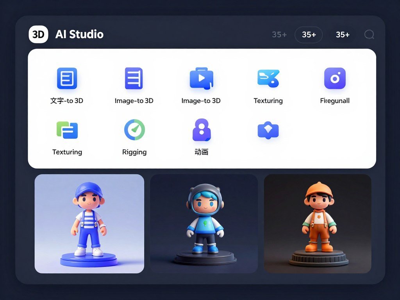This screenshot has width=400, height=300.
Task: Select the Image-to 3D play-button icon
Action: (x=201, y=78)
